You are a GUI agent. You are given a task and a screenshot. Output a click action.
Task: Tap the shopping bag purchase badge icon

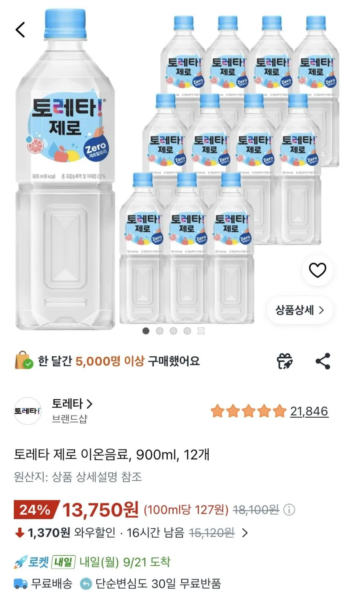(24, 360)
